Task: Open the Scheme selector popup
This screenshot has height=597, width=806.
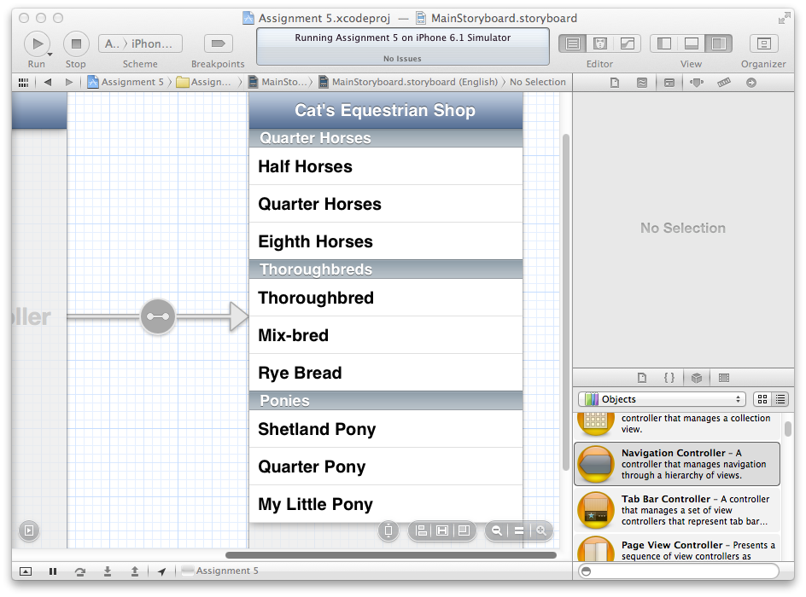Action: 140,43
